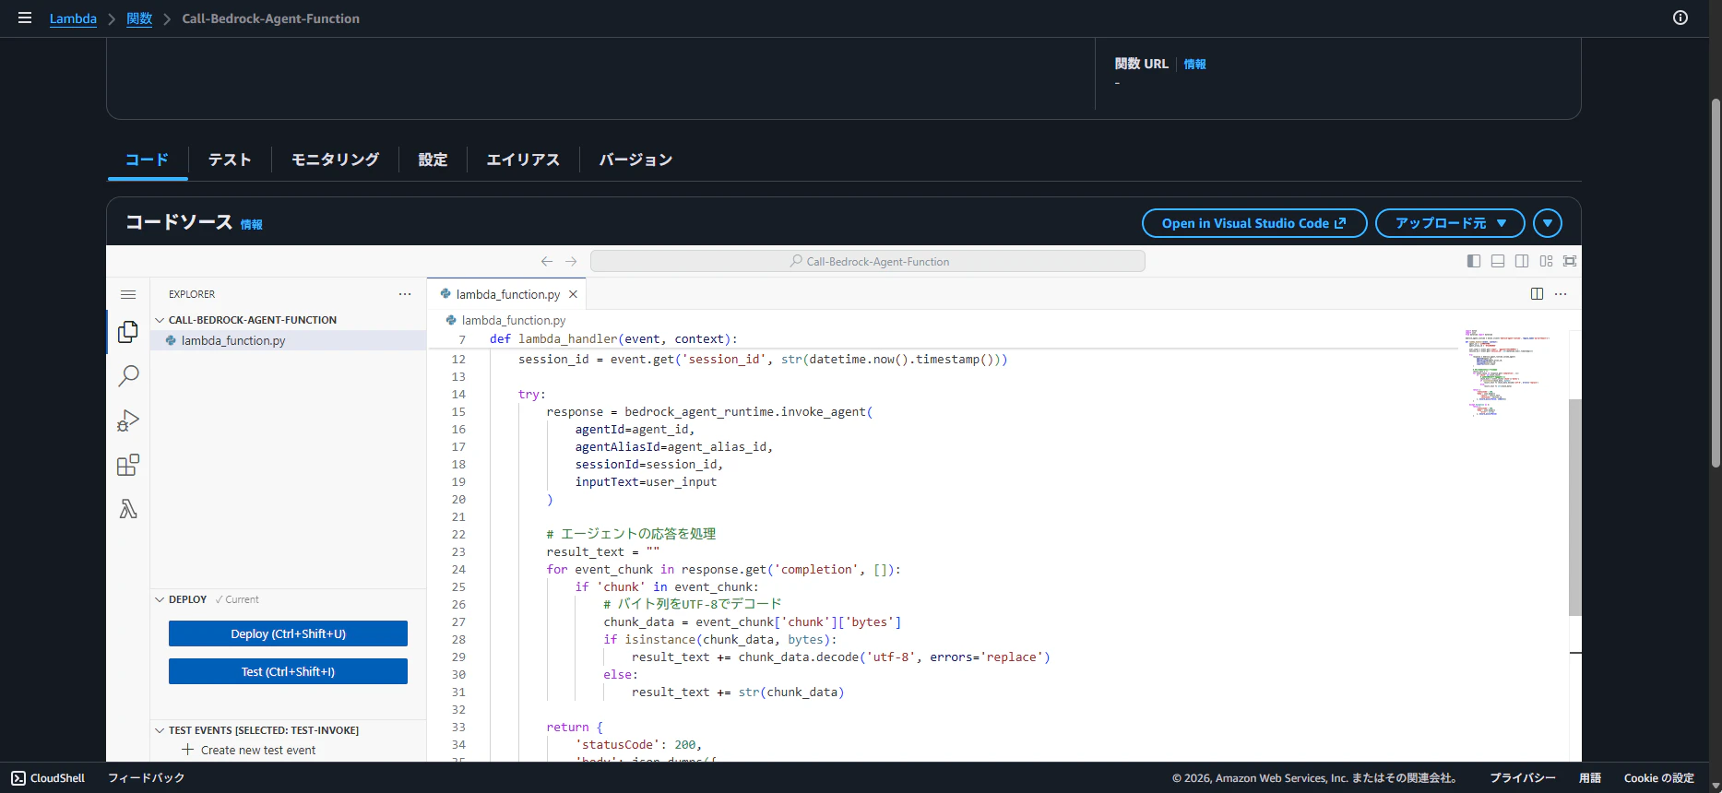
Task: Click line number 24 in the gutter
Action: 458,569
